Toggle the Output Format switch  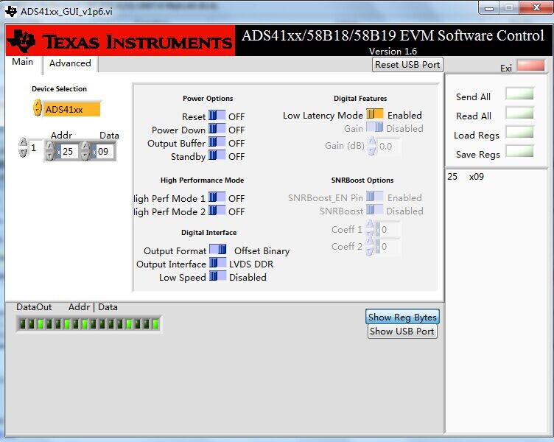point(217,250)
